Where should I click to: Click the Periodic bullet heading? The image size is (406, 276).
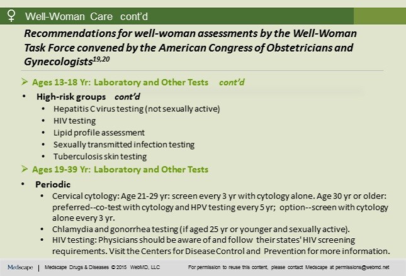point(53,184)
